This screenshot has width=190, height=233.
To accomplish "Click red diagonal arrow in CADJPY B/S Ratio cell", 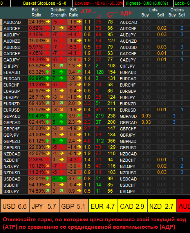I will tap(79, 60).
